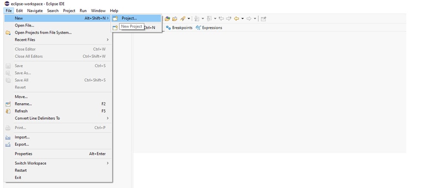Click the New menu entry
Viewport: 439px width, 188px height.
point(58,18)
